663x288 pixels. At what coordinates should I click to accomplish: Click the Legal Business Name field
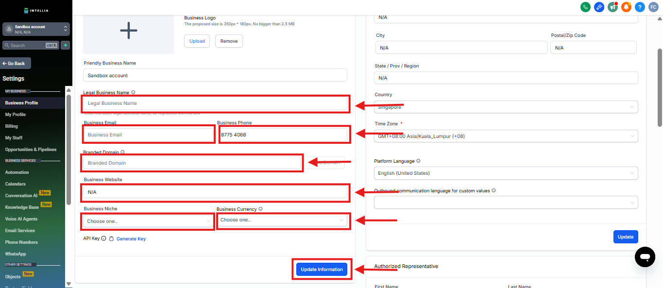point(215,103)
